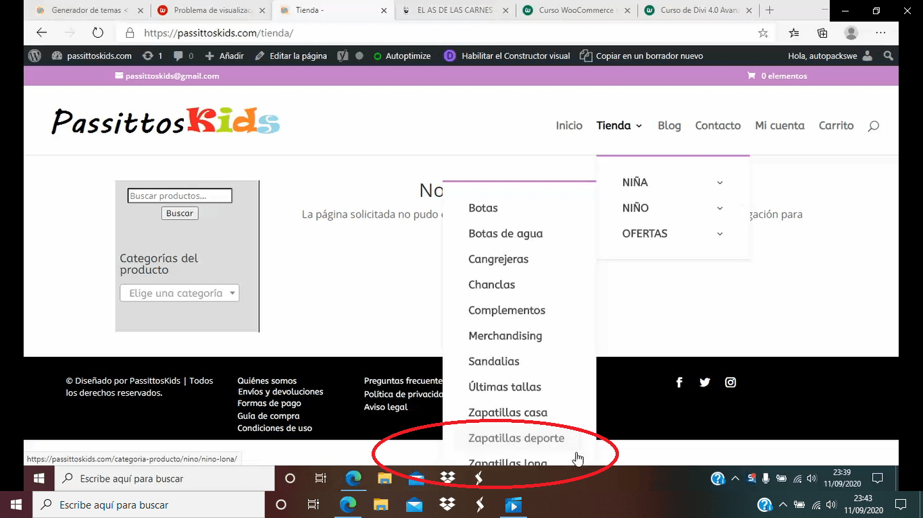
Task: Open the browser Collections icon
Action: [822, 32]
